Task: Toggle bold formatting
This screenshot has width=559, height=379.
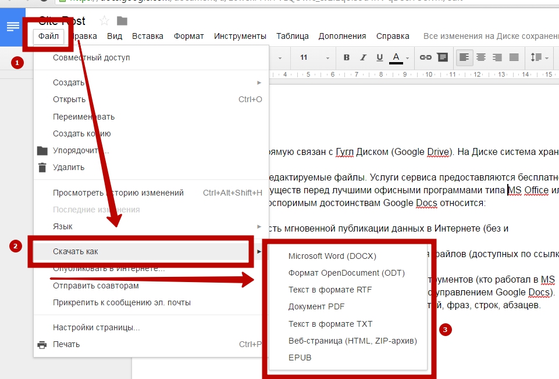Action: [347, 57]
